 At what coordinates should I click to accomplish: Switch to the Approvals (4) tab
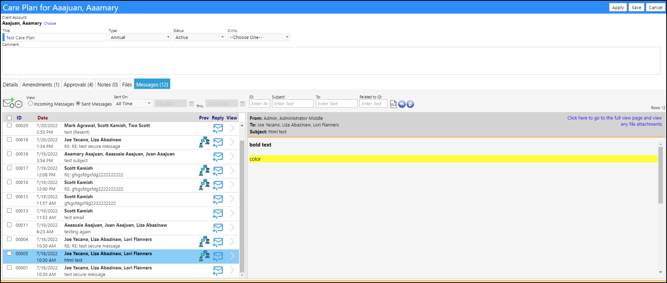(78, 84)
